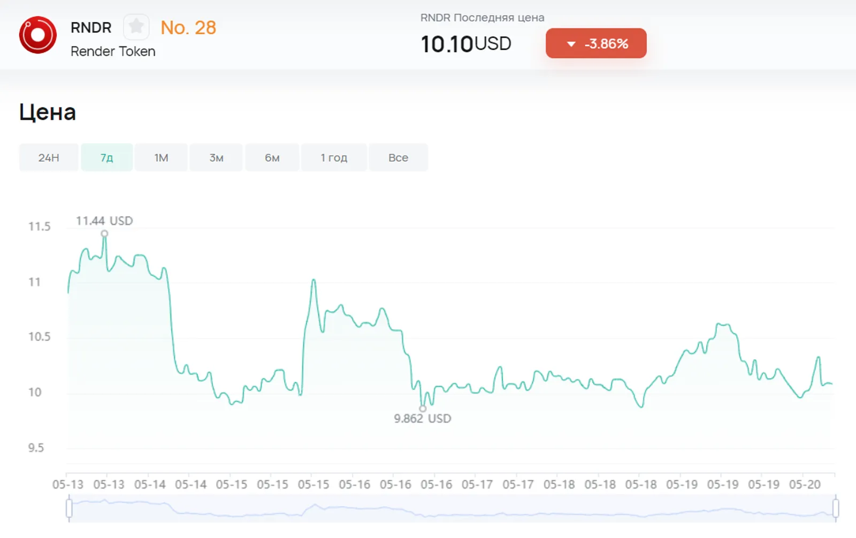The height and width of the screenshot is (538, 856).
Task: Select the 6м time range tab
Action: [x=272, y=158]
